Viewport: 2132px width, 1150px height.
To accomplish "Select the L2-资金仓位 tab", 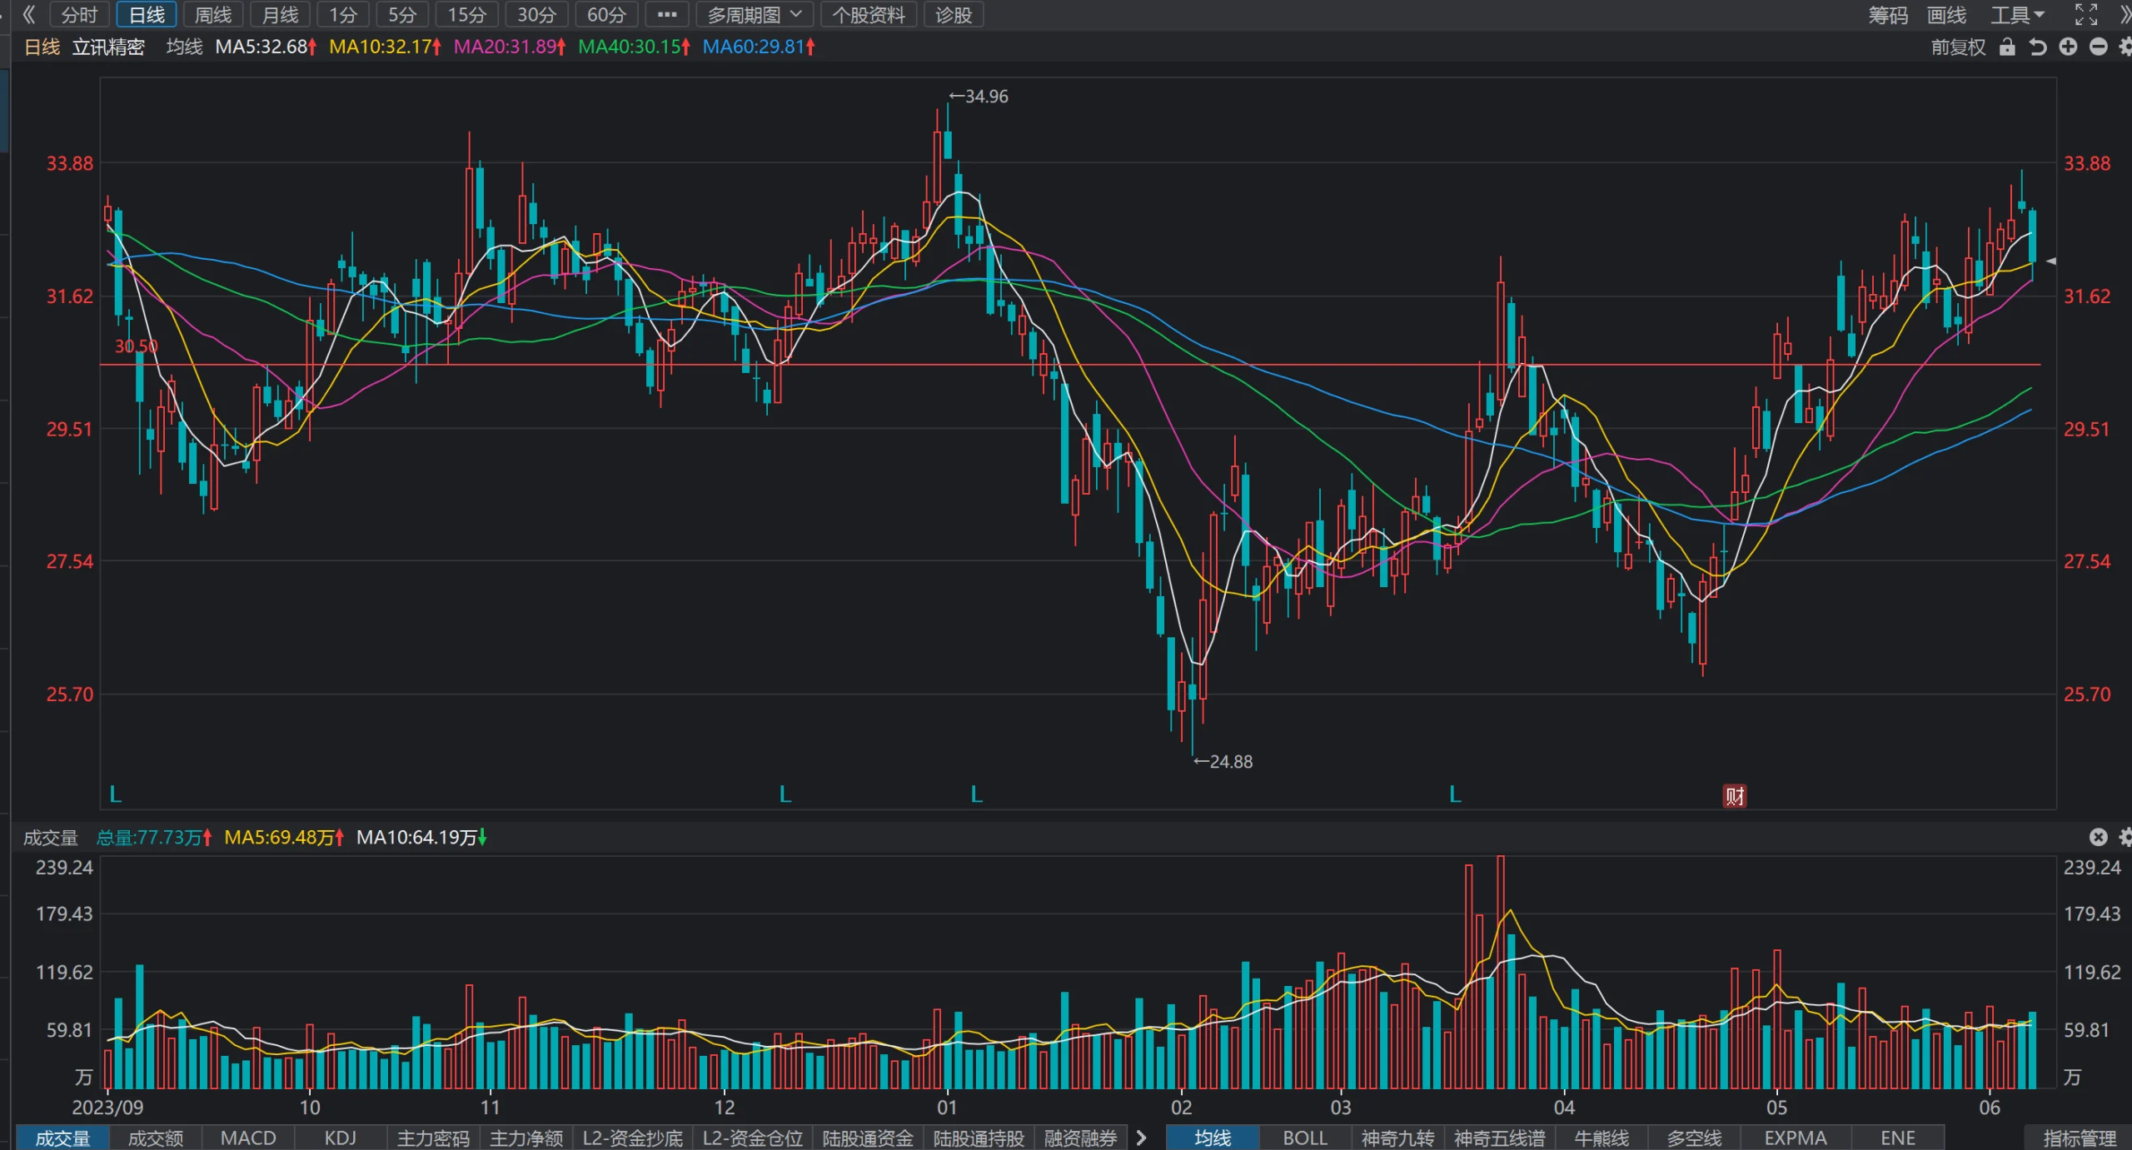I will 753,1138.
